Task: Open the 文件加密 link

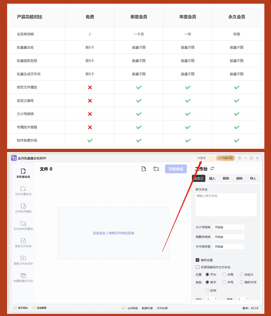Action: (x=162, y=308)
